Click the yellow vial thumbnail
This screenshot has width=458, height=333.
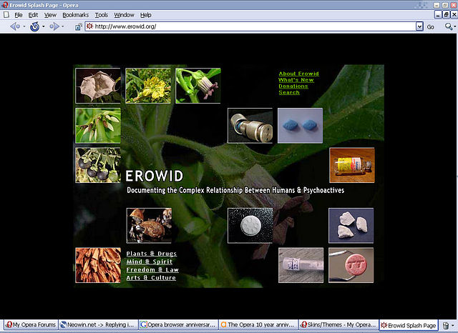tap(351, 165)
